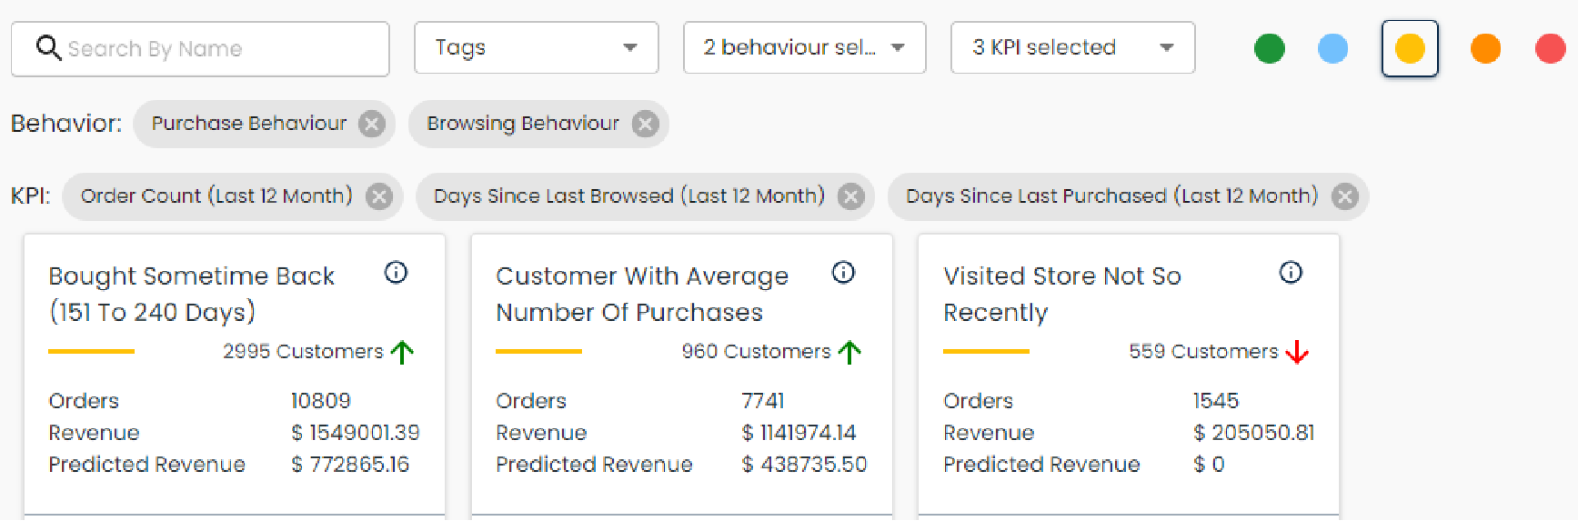View info icon on Visited Store Not So Recently
1578x521 pixels.
[1291, 272]
